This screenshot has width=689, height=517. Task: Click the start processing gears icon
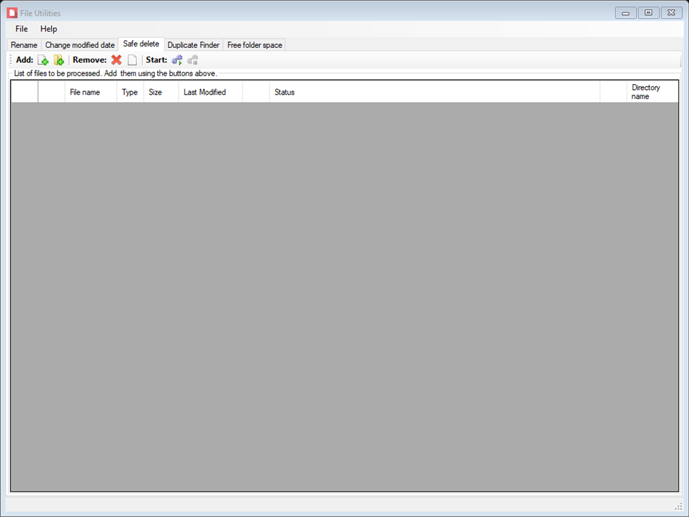[176, 60]
